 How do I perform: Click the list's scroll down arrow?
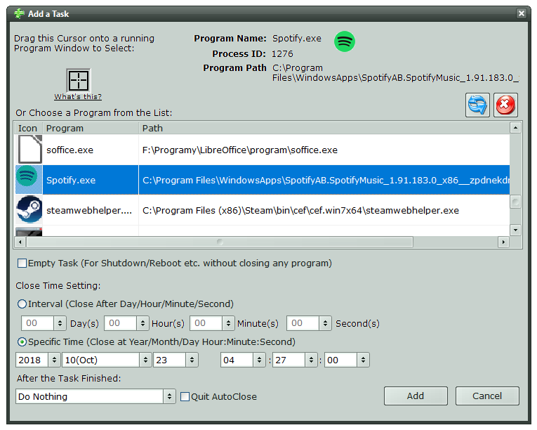click(515, 230)
